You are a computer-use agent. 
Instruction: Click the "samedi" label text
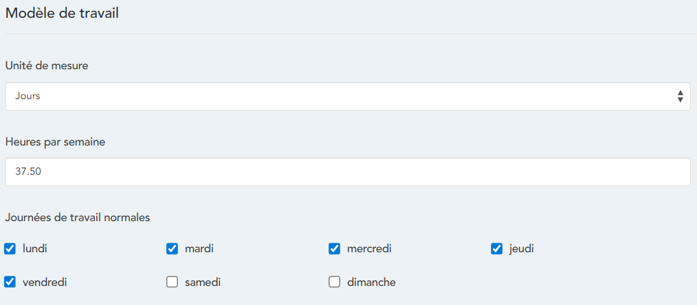[x=202, y=282]
